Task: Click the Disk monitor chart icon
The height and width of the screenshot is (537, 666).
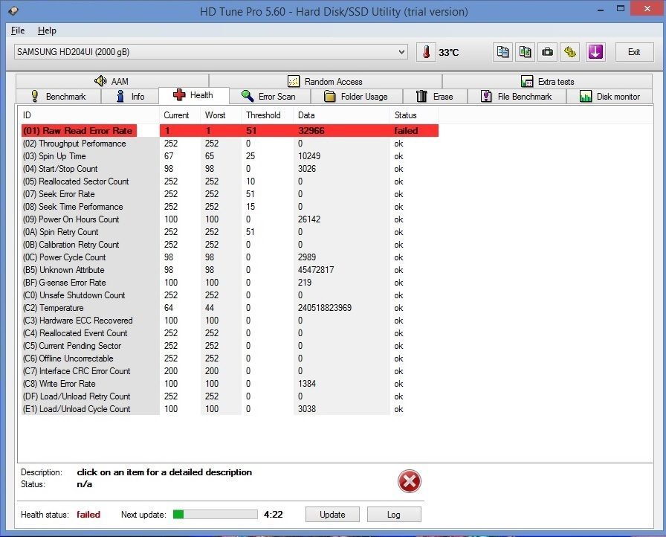Action: [586, 97]
